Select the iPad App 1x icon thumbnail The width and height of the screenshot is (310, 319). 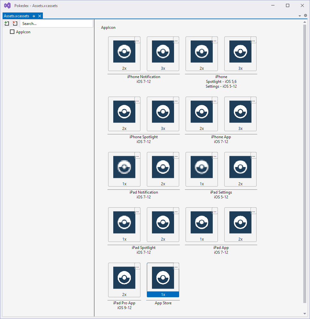click(x=201, y=223)
